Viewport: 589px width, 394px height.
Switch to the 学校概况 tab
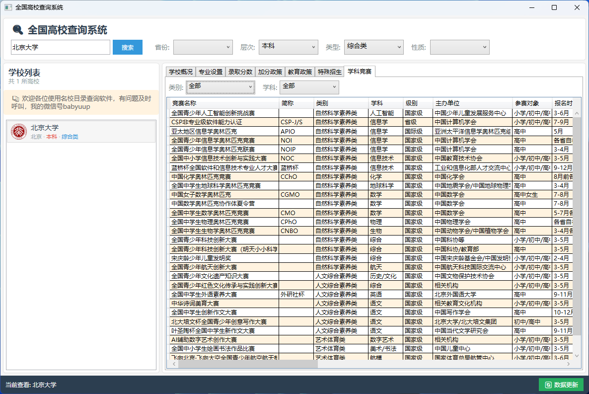pos(181,72)
